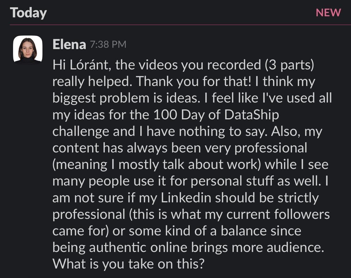The image size is (351, 278).
Task: Open Elena's profile picture avatar
Action: [x=28, y=49]
